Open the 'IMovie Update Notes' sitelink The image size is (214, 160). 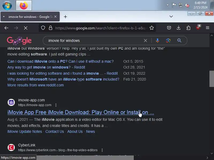pos(25,131)
